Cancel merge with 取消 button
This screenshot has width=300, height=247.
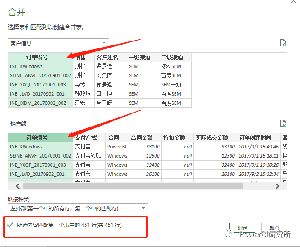(x=274, y=228)
